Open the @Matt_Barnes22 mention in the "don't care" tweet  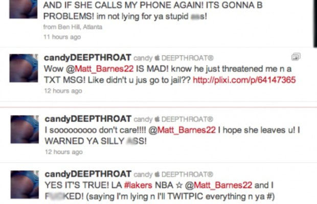(182, 130)
